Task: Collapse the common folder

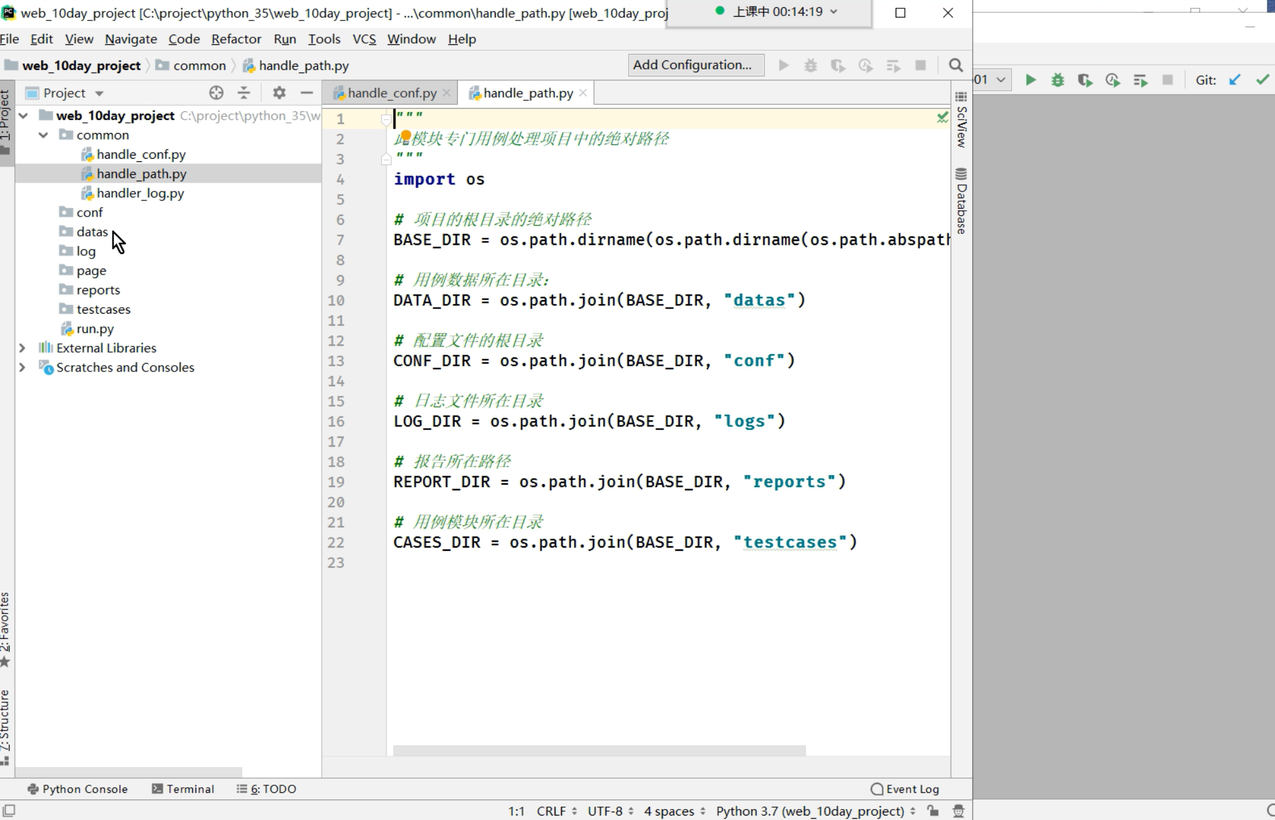Action: (x=43, y=135)
